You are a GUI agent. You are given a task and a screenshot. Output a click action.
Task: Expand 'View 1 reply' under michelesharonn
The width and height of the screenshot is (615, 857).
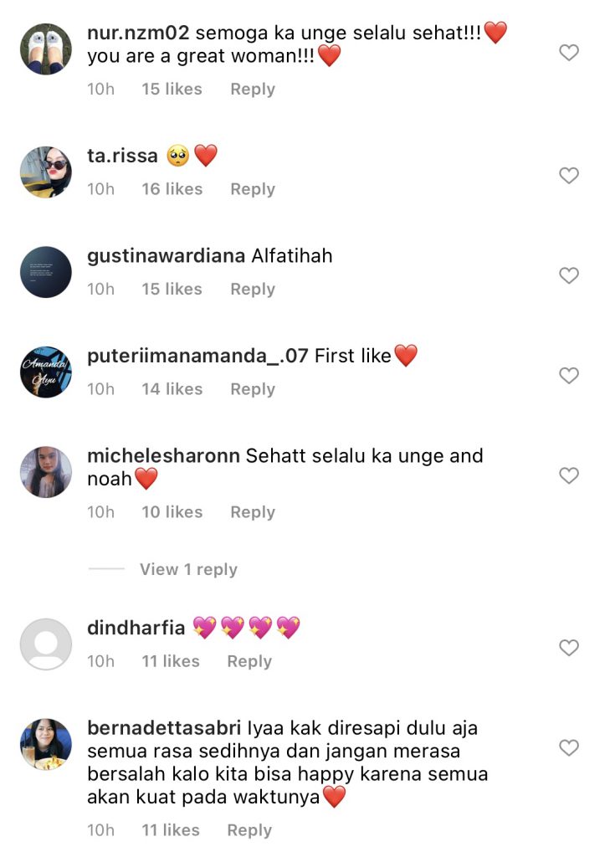[188, 569]
